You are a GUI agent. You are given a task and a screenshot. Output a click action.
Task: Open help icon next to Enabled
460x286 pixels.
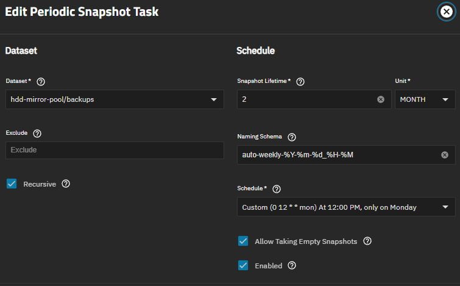tap(292, 265)
